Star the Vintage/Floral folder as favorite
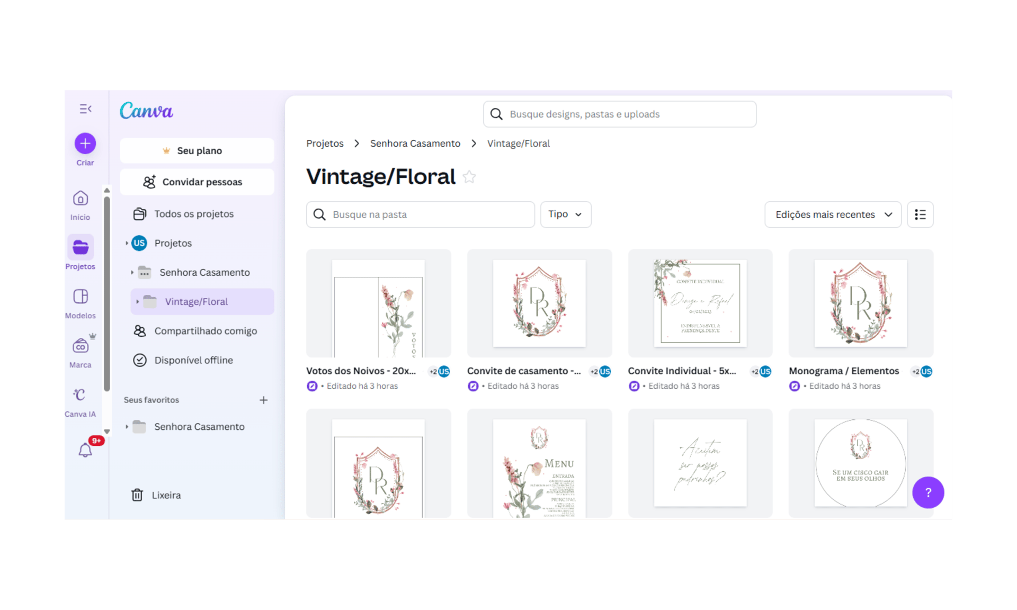 (469, 177)
